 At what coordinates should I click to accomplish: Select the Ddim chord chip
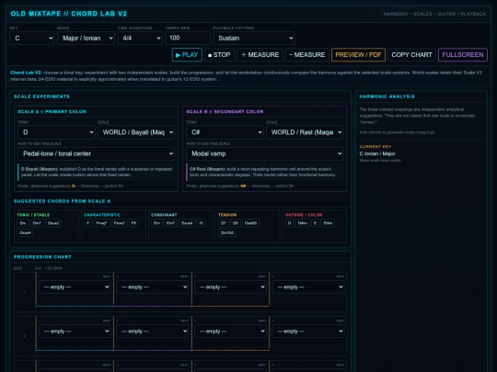pos(303,223)
